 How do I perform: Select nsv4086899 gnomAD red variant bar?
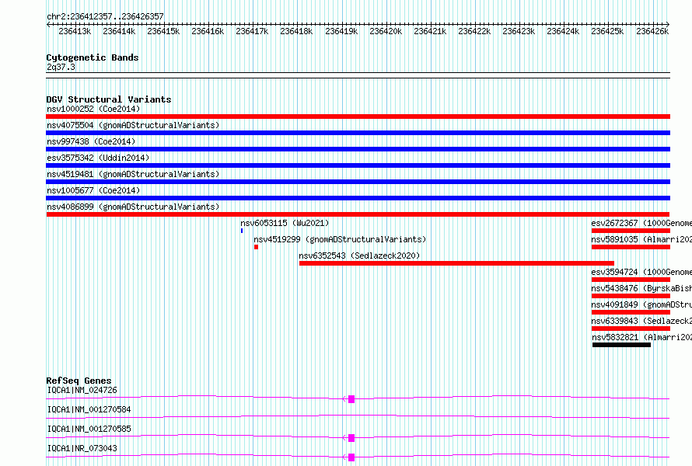(358, 214)
